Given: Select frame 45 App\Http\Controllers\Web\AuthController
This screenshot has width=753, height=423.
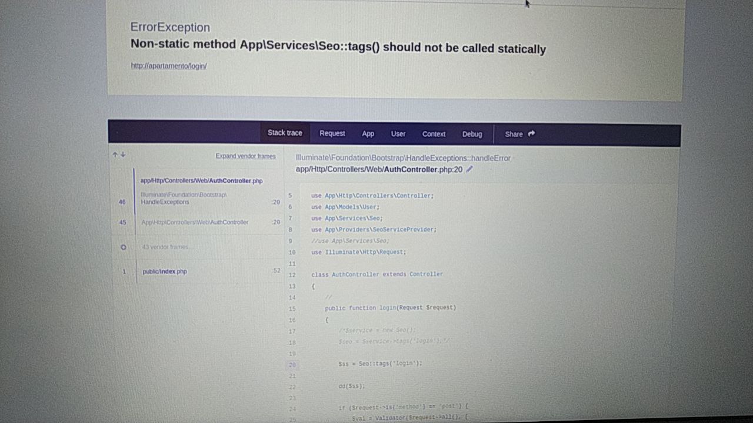Looking at the screenshot, I should click(x=209, y=223).
